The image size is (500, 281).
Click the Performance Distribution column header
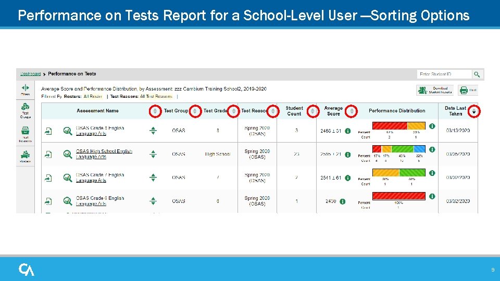pyautogui.click(x=397, y=111)
